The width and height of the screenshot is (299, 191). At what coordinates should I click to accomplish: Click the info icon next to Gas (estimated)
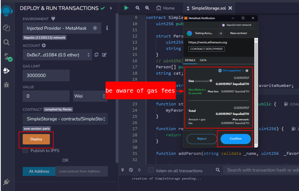click(211, 81)
